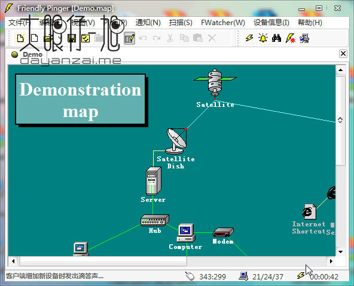This screenshot has height=286, width=354.
Task: Click the mouse coordinates 343:299 status
Action: point(212,276)
